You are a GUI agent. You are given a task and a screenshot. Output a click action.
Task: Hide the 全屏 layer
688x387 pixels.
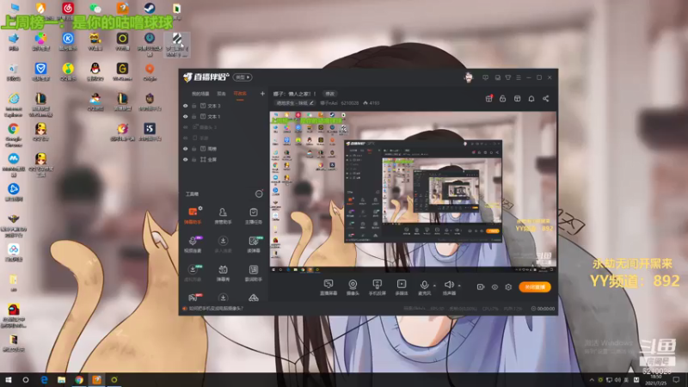click(186, 160)
